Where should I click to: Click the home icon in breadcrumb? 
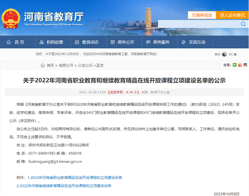point(43,65)
